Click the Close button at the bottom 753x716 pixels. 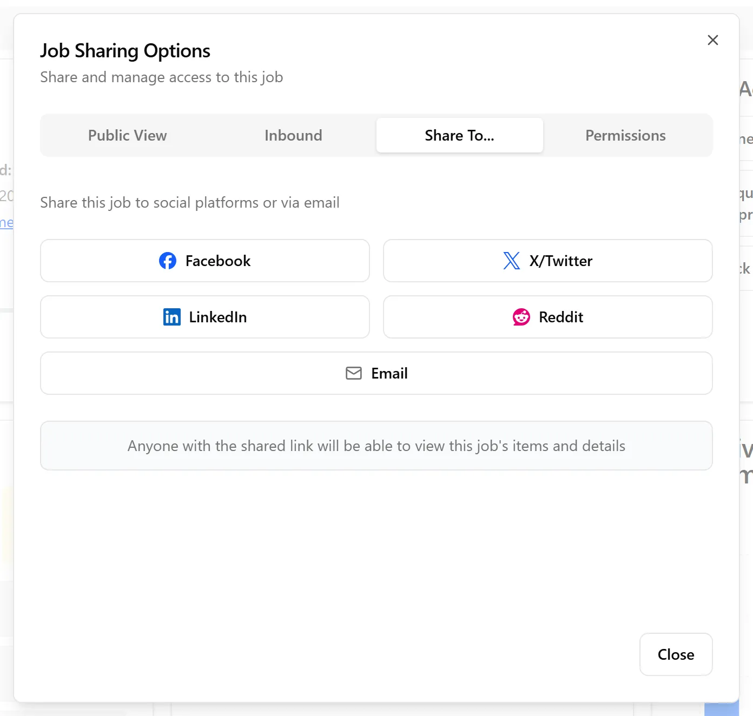click(x=676, y=654)
